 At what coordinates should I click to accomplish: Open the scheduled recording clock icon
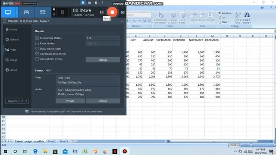point(96,3)
